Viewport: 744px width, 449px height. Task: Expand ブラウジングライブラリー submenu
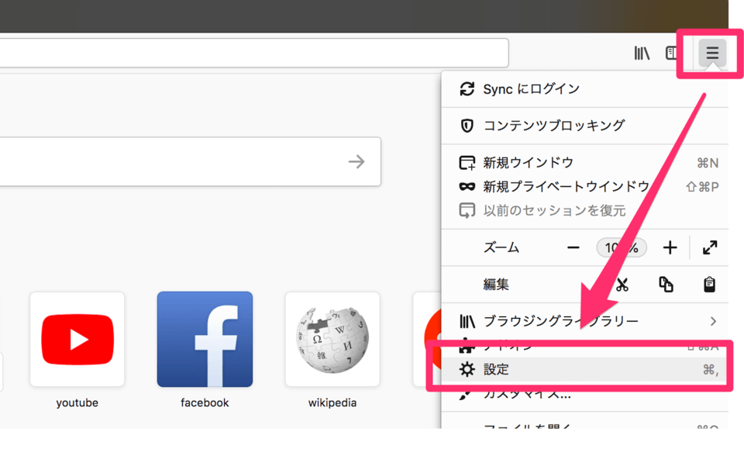pyautogui.click(x=561, y=321)
